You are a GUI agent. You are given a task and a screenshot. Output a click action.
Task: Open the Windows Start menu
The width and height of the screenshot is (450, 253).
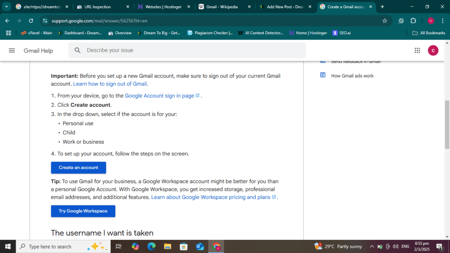click(x=8, y=246)
